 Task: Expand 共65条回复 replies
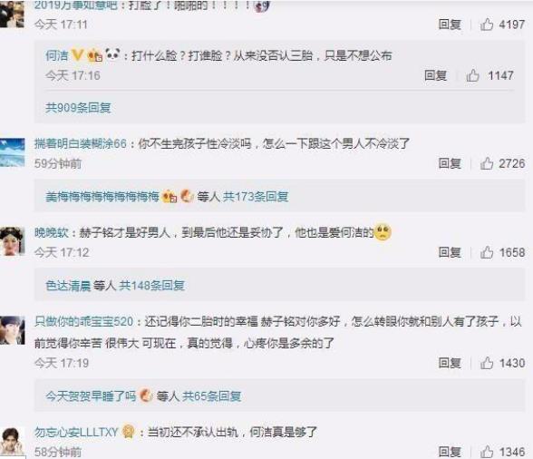tap(212, 396)
